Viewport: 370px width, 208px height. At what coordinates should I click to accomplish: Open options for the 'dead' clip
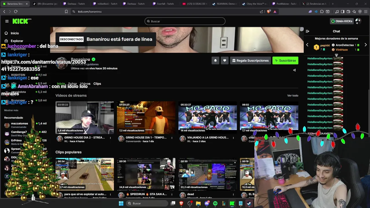[233, 194]
